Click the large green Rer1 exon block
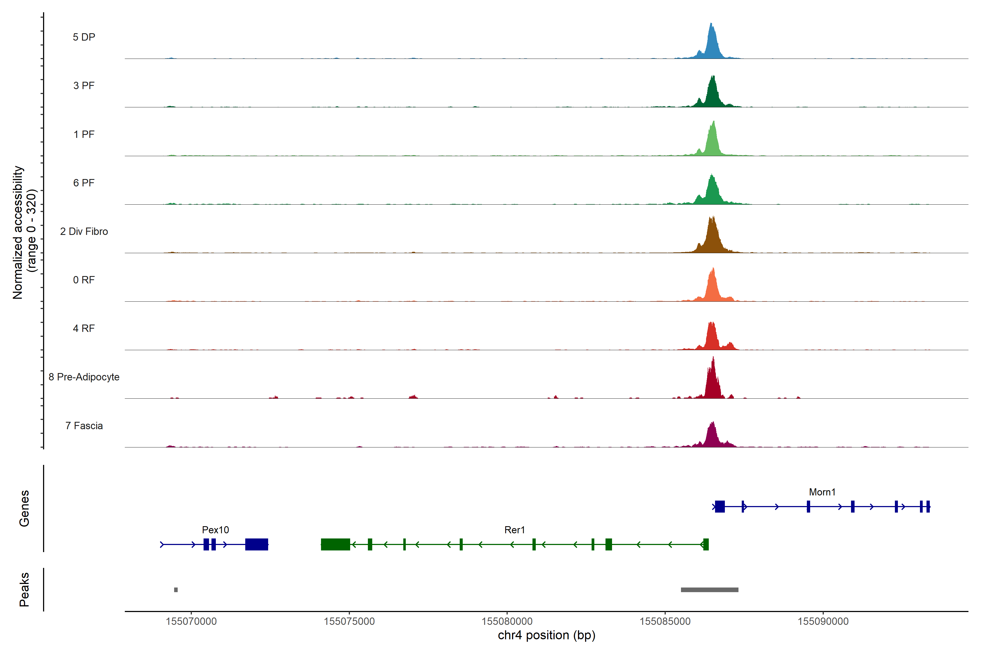This screenshot has height=654, width=981. click(x=335, y=544)
